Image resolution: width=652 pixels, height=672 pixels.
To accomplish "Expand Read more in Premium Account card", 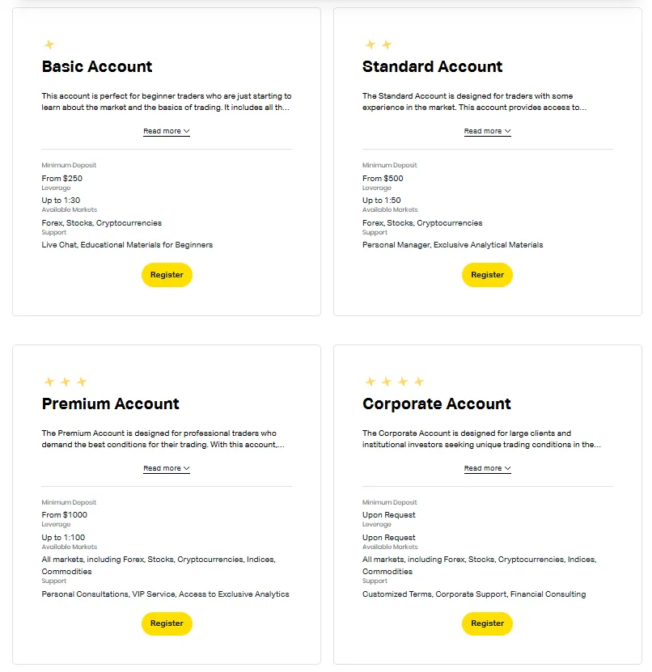I will pyautogui.click(x=167, y=468).
